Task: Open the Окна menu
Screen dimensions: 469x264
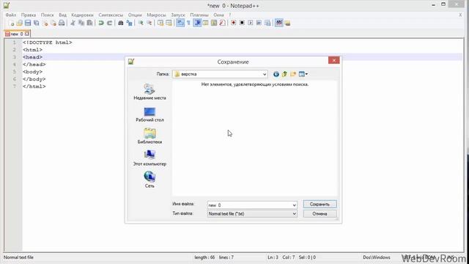Action: 218,15
